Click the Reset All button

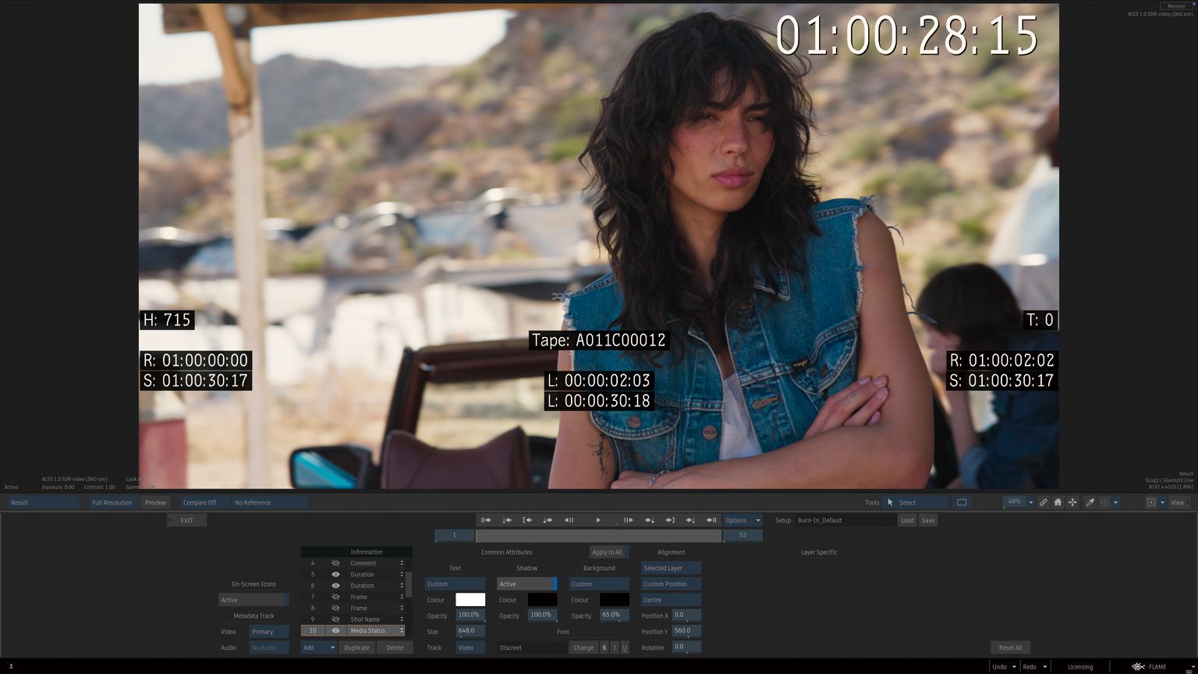point(1010,647)
